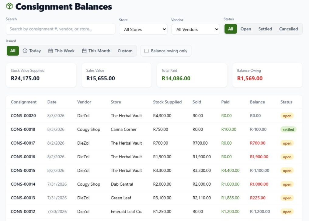309x221 pixels.
Task: Open the All Vendors dropdown
Action: pos(196,30)
